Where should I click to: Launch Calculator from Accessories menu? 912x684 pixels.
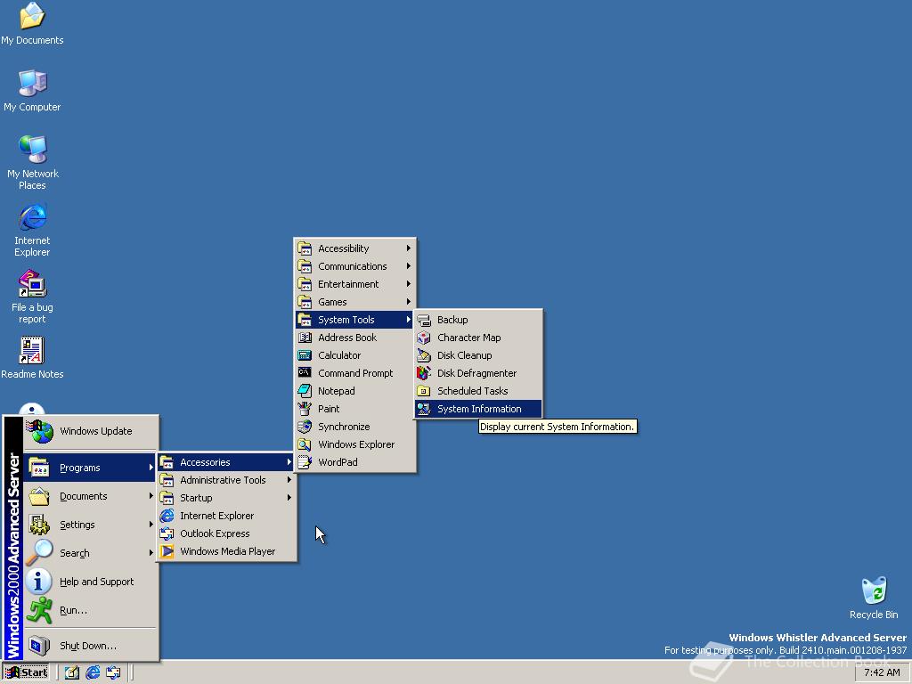354,355
